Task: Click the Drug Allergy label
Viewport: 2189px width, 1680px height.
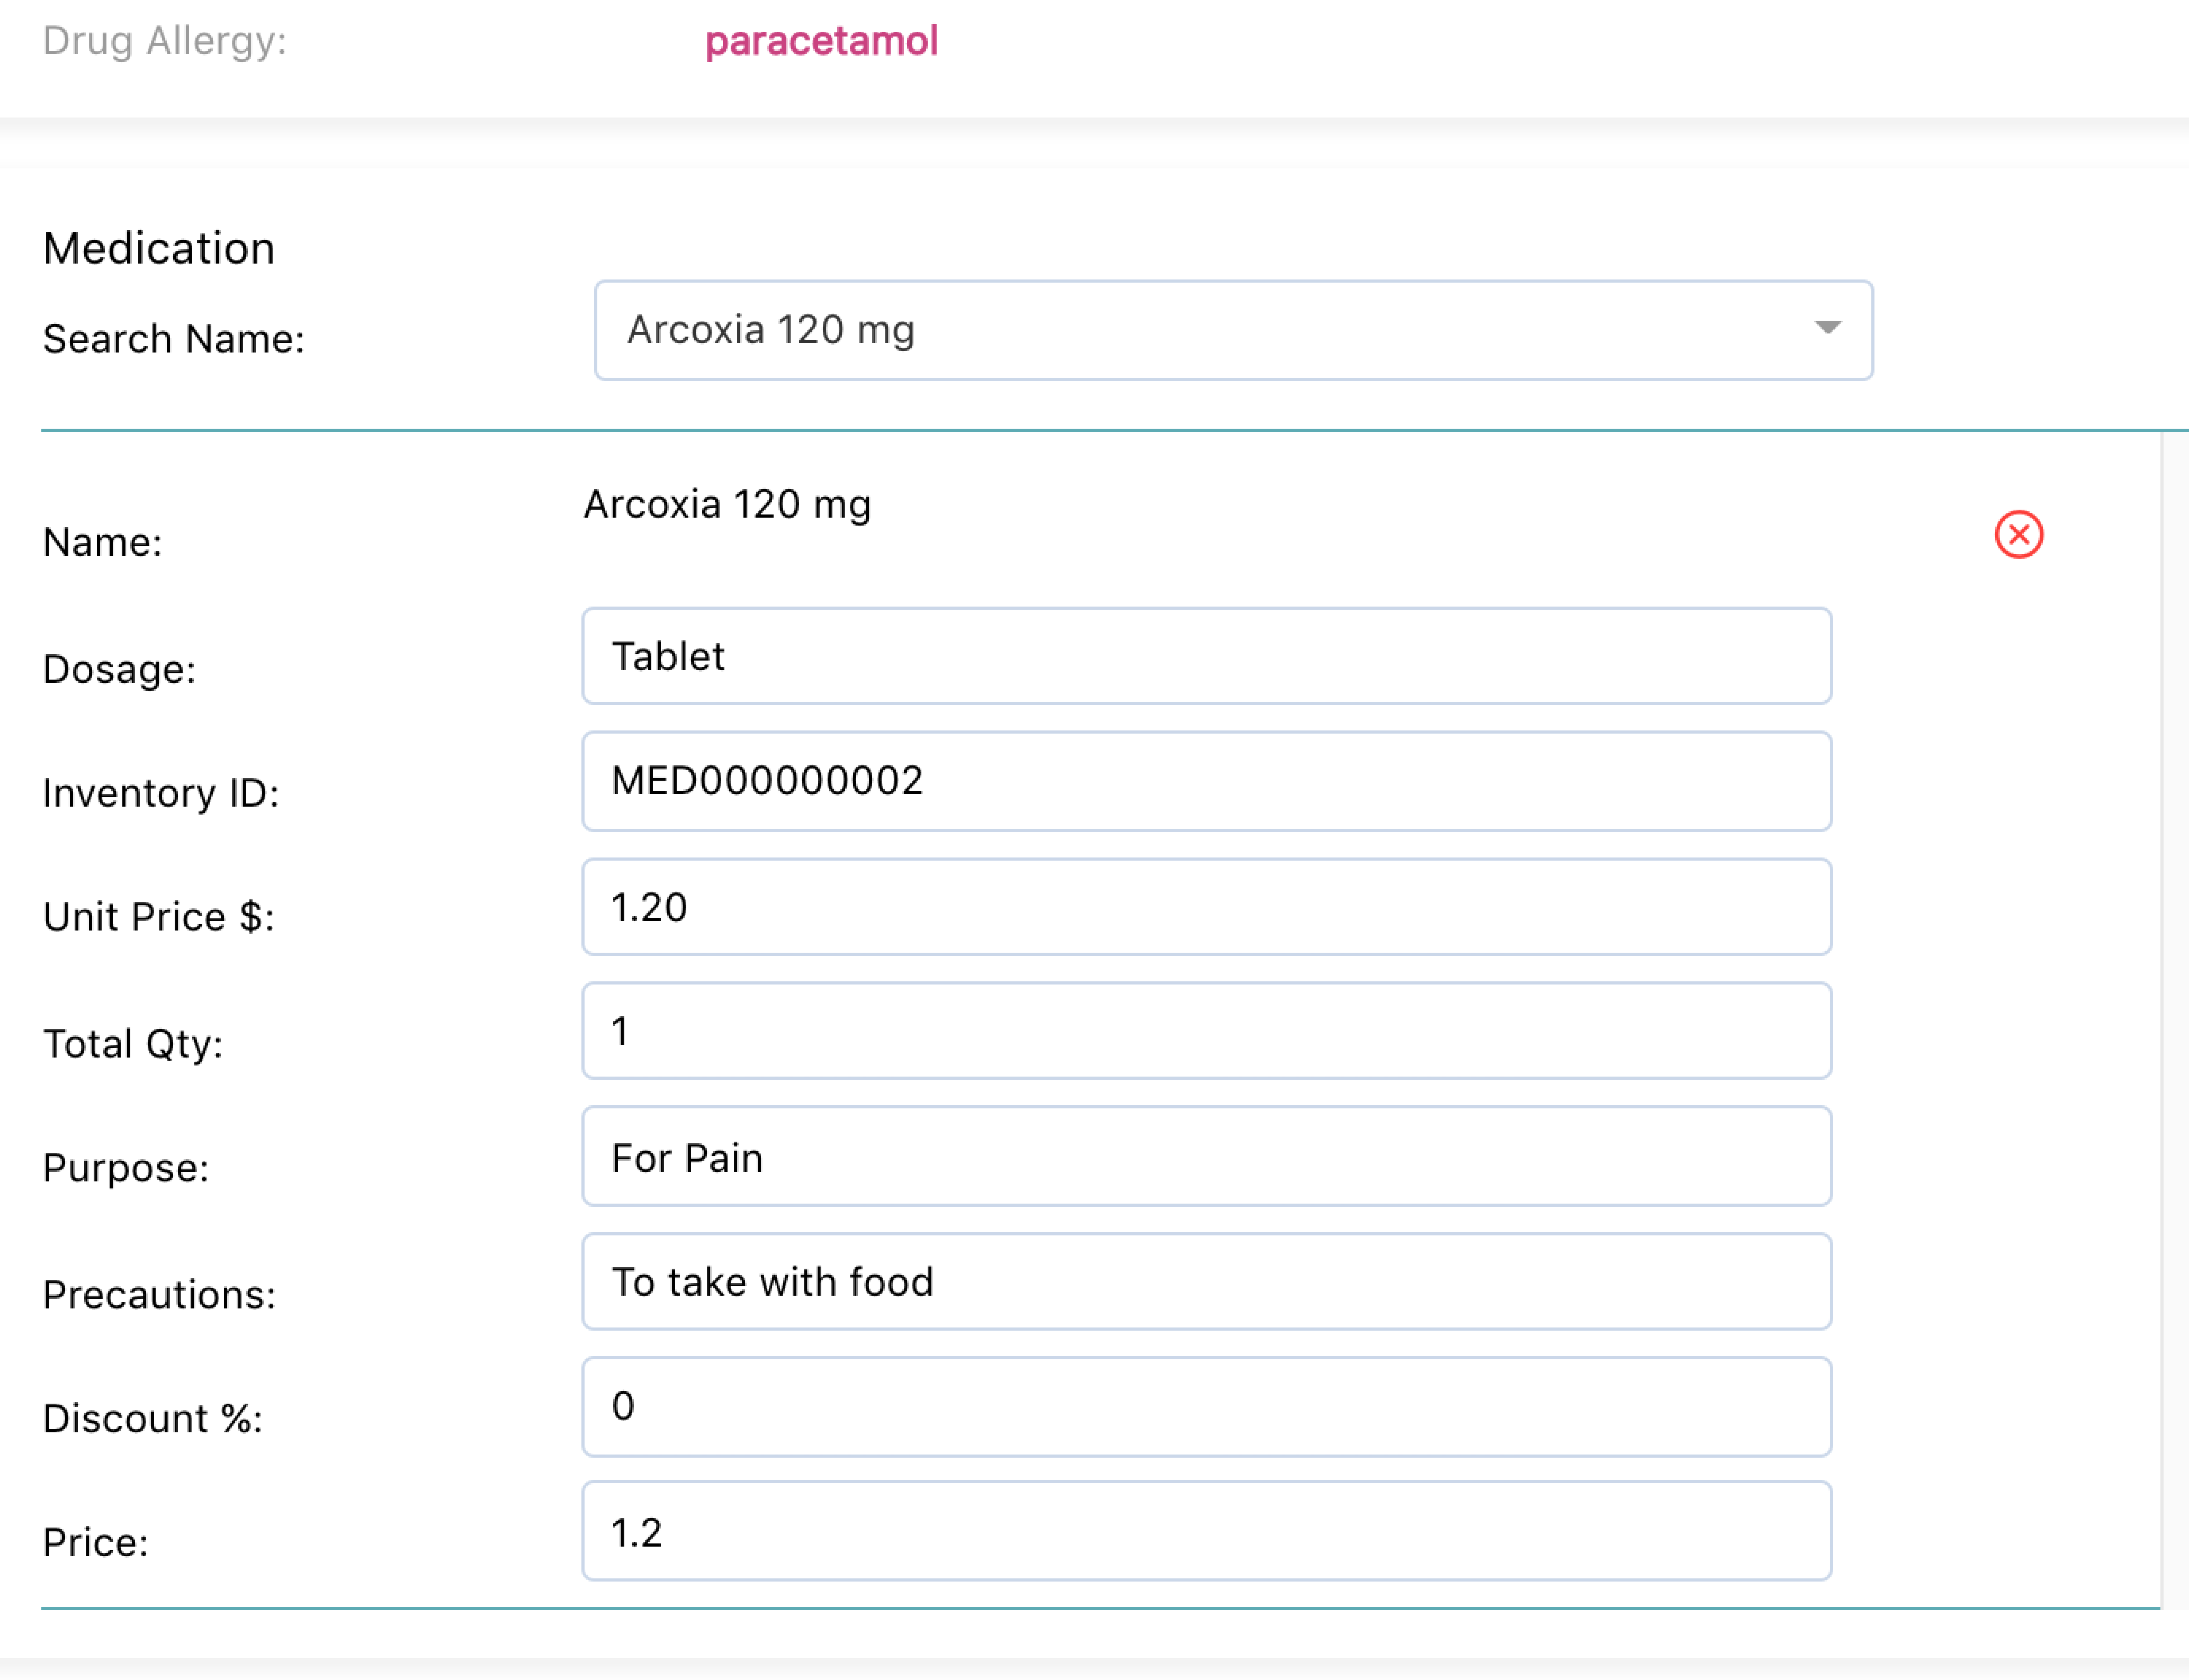Action: 165,41
